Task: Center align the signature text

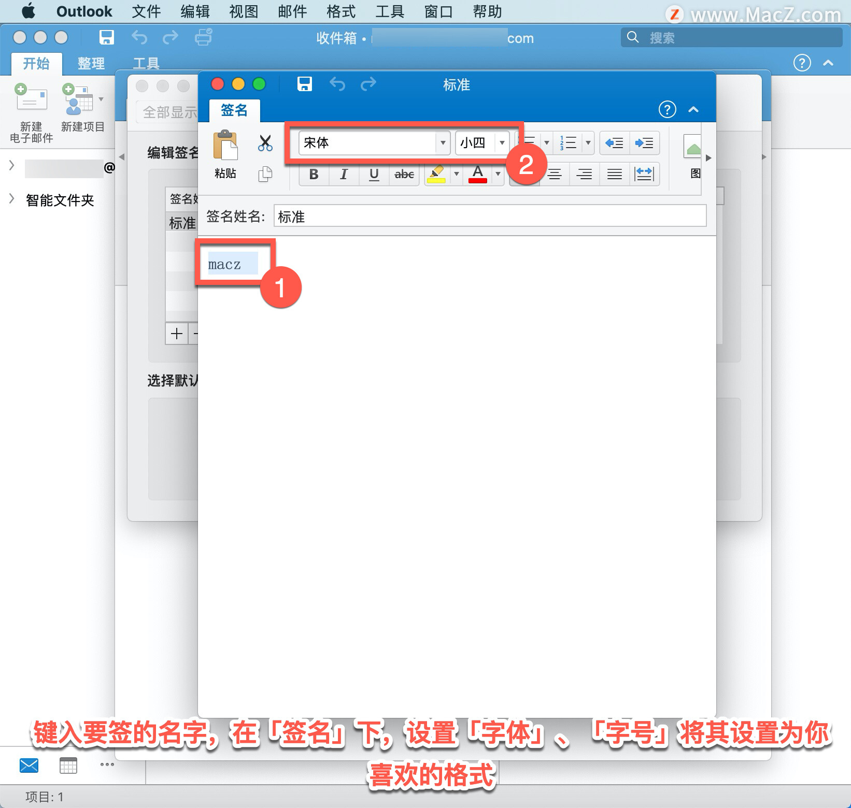Action: pos(555,174)
